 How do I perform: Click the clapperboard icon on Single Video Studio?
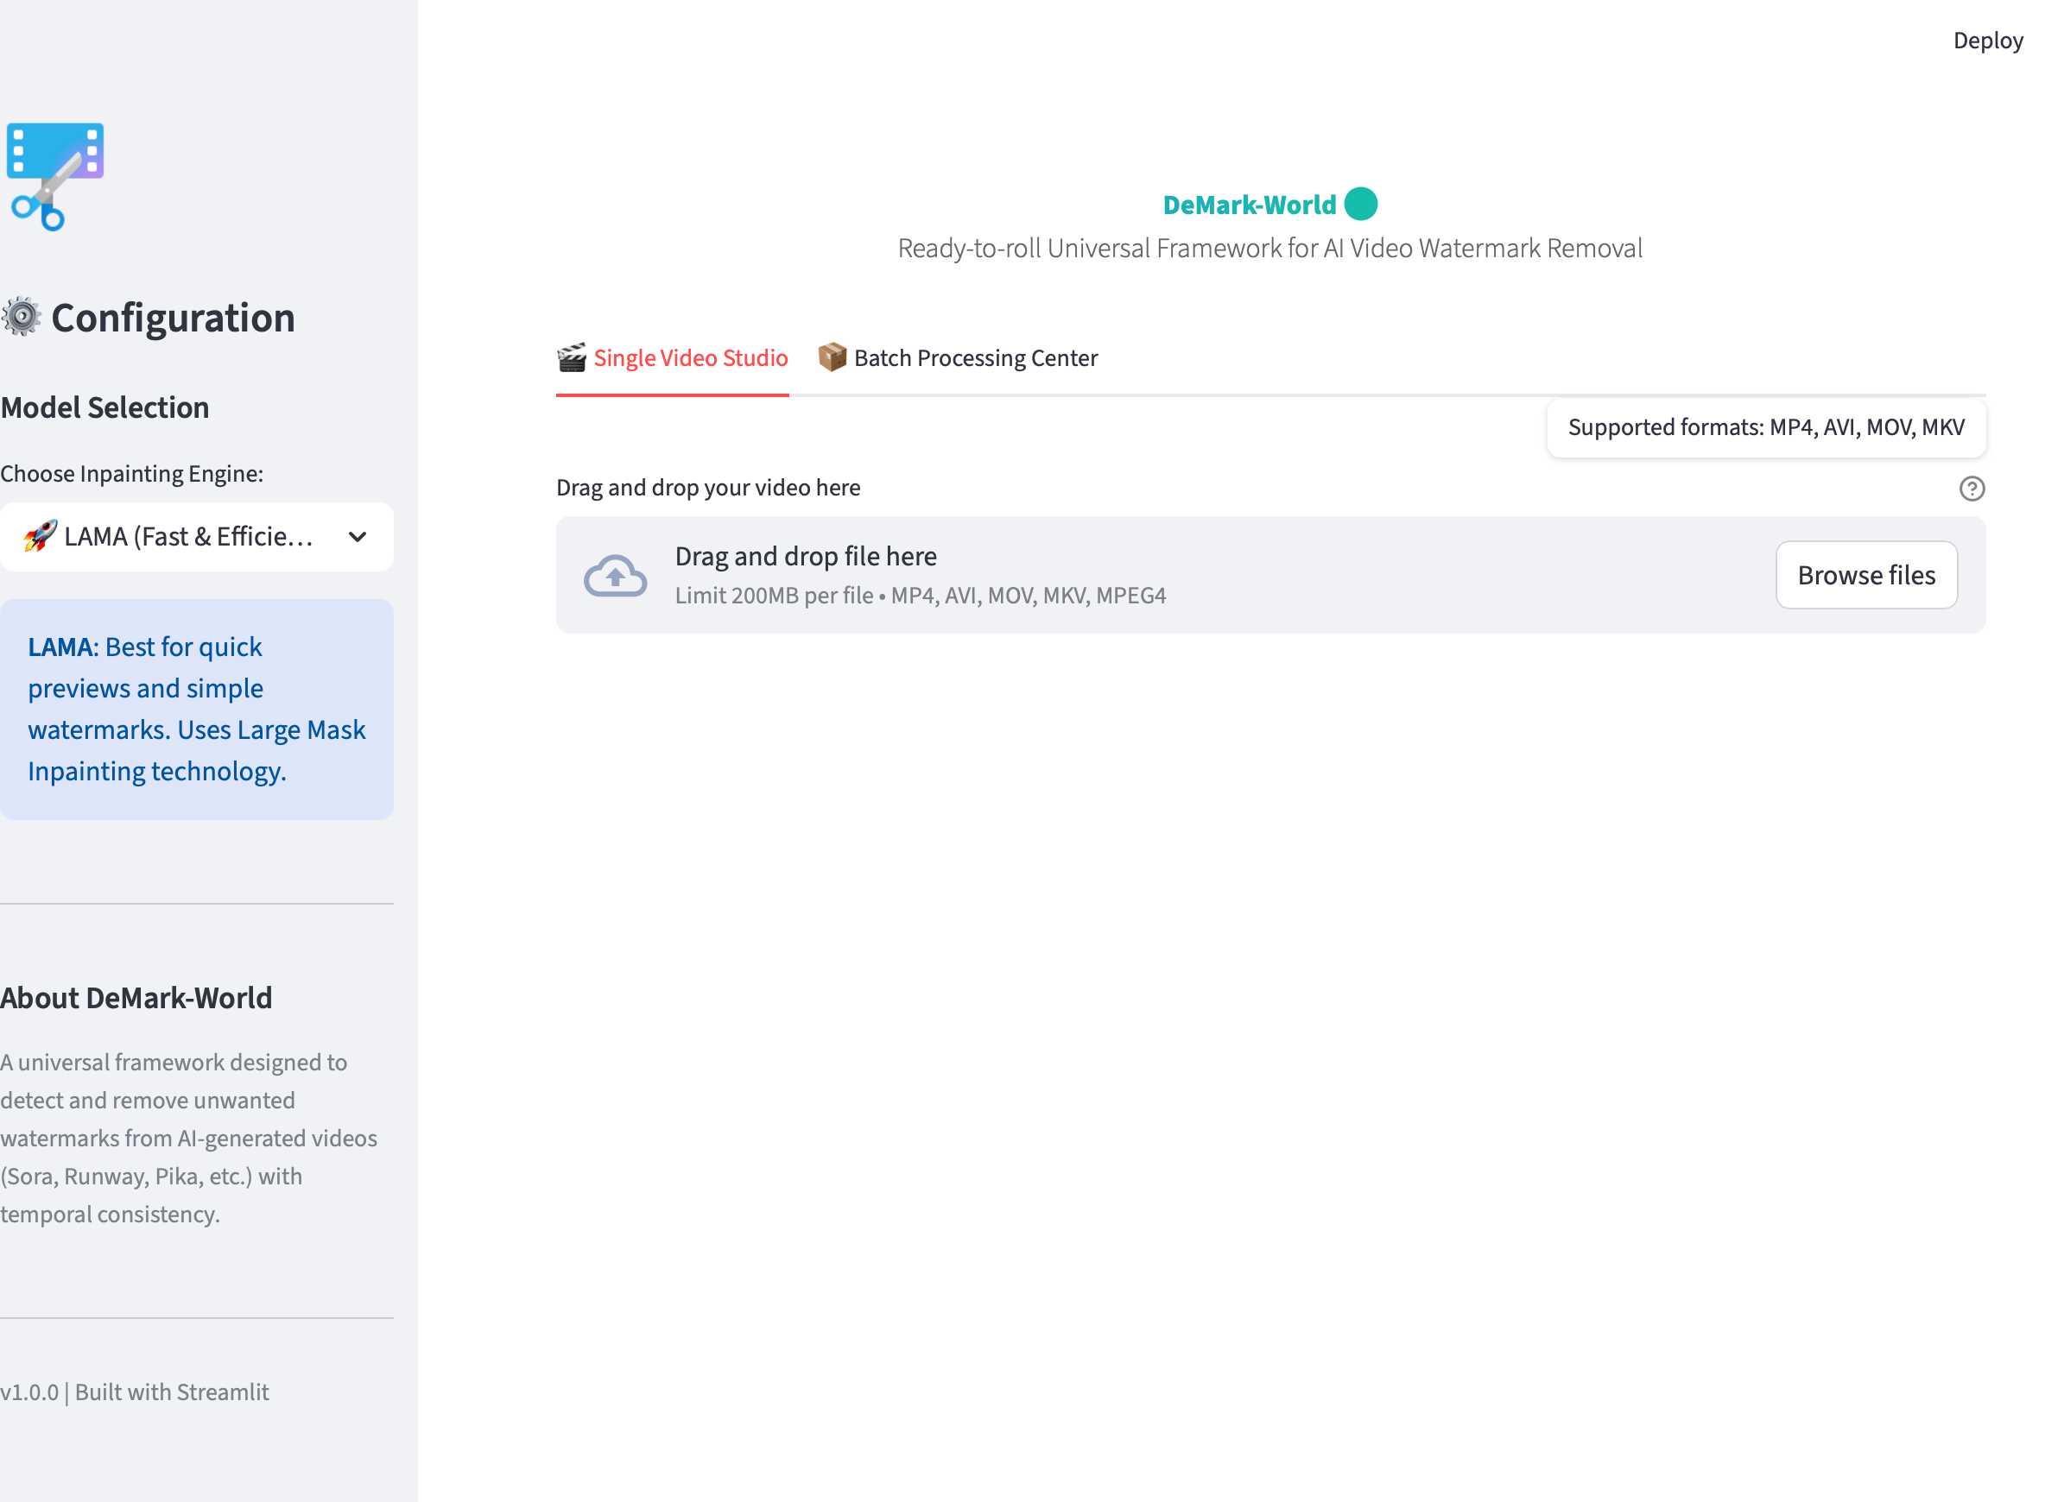[572, 357]
